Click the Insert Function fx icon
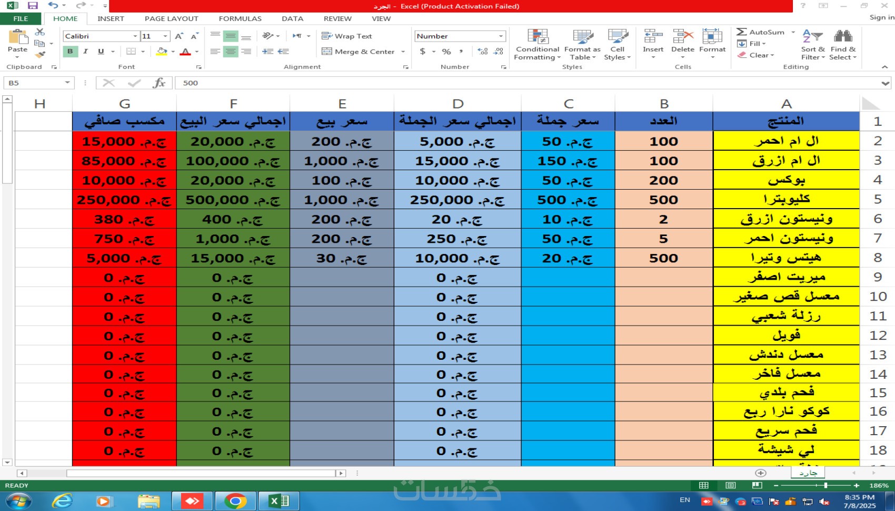Viewport: 895px width, 511px height. [x=159, y=83]
